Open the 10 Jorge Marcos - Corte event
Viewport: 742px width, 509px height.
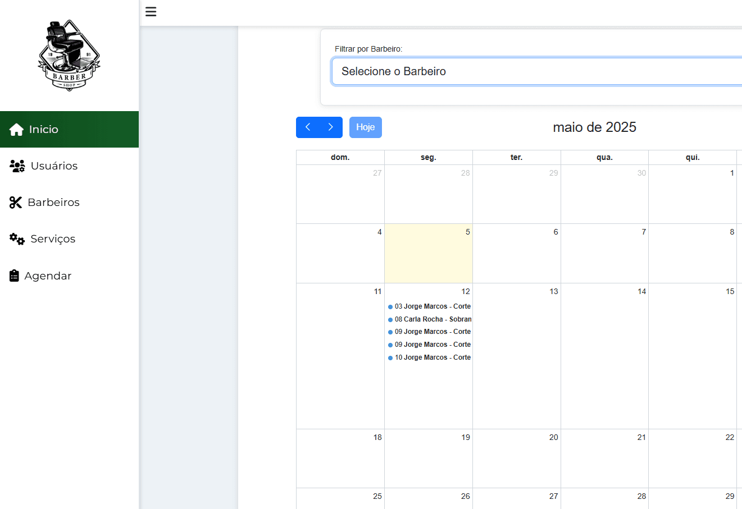[429, 357]
